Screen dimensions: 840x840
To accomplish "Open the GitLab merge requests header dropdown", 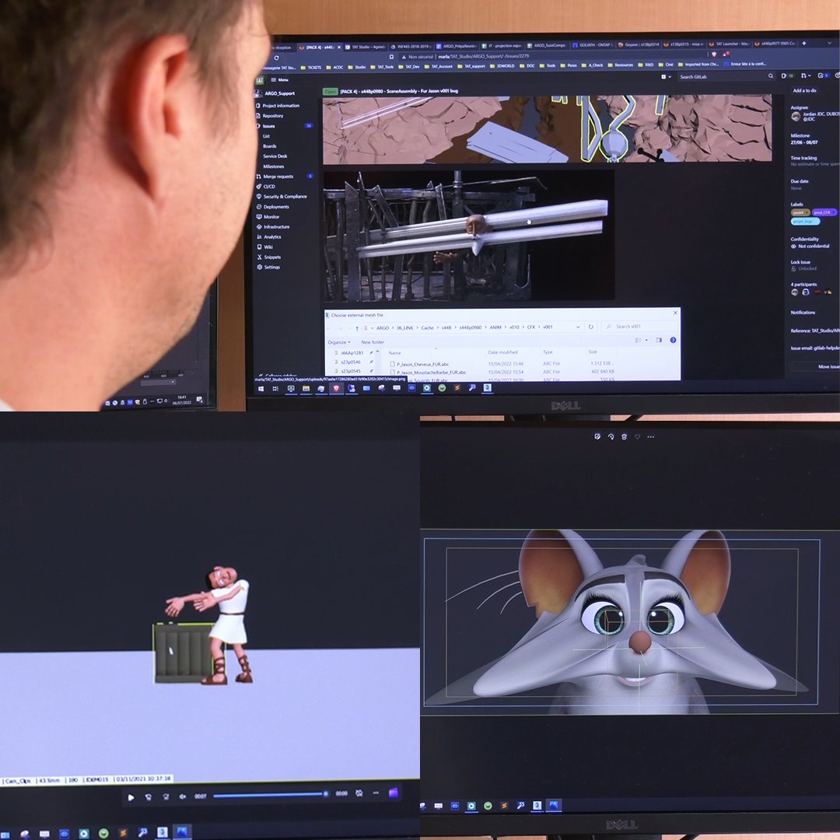I will [x=805, y=76].
